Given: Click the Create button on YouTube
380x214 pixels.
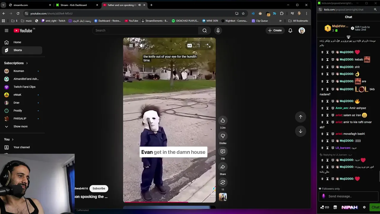Looking at the screenshot, I should pyautogui.click(x=275, y=30).
